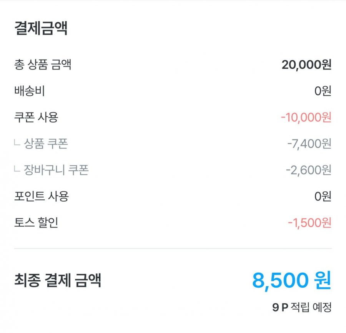Select the 최종 결제 금액 label
The width and height of the screenshot is (346, 333).
pos(58,280)
